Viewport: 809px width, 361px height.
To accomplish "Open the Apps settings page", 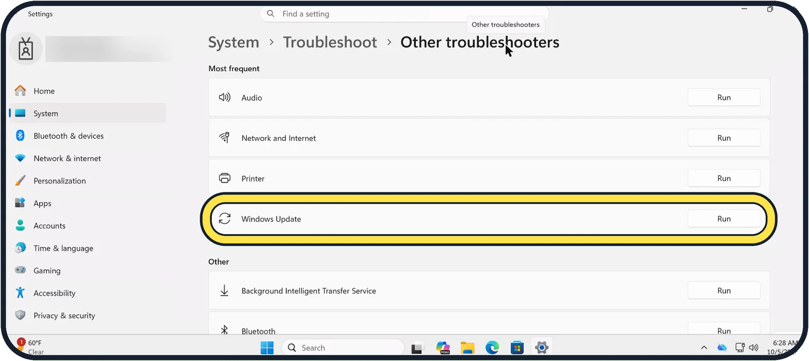I will click(87, 203).
